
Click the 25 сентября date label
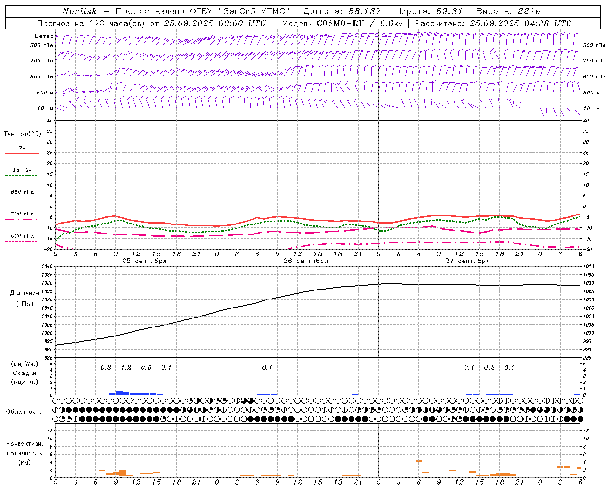144,261
